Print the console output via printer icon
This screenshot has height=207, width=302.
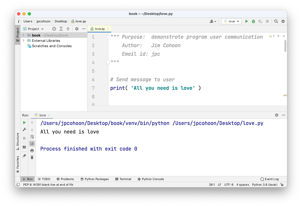click(32, 150)
